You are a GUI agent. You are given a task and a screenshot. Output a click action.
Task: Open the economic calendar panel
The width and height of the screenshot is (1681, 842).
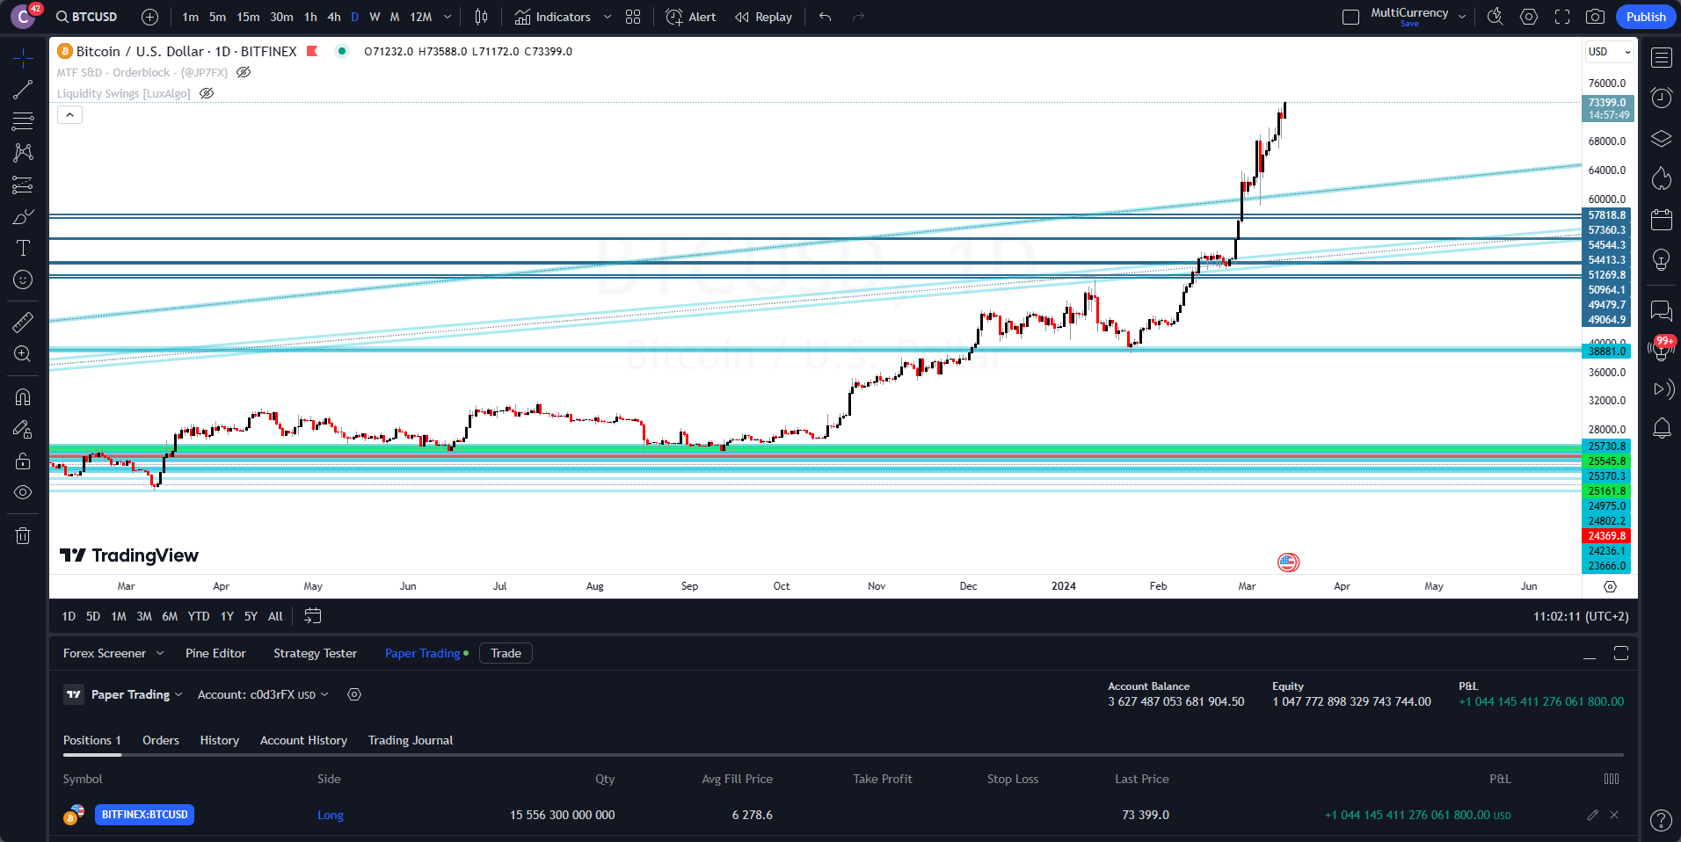[x=1661, y=220]
